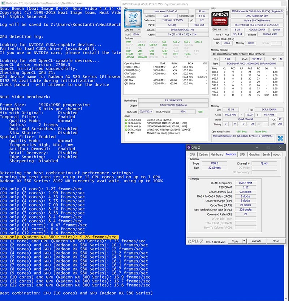Open the About tab in CPU-Z
289x301 pixels.
(x=277, y=154)
